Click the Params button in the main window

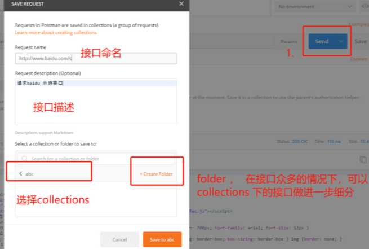[x=289, y=42]
